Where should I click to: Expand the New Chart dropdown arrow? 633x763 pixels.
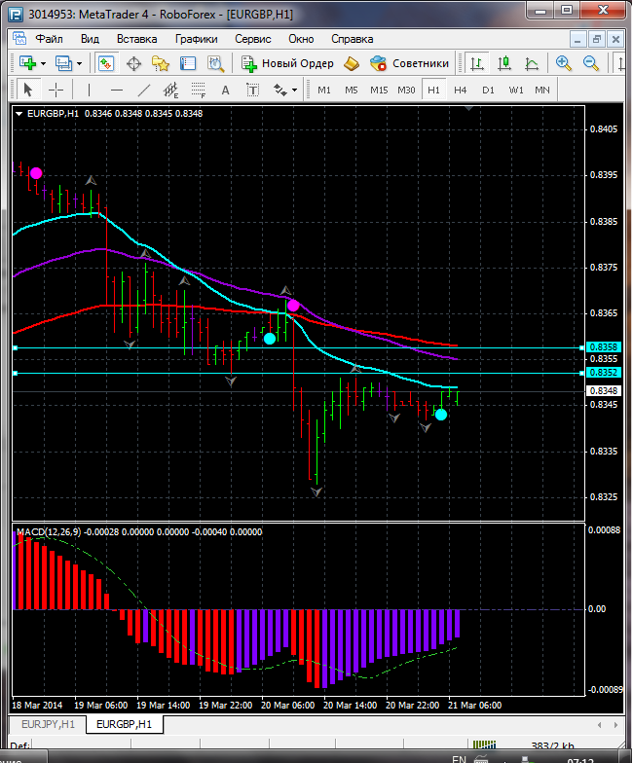click(x=43, y=64)
